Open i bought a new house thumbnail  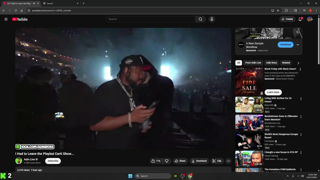(249, 158)
